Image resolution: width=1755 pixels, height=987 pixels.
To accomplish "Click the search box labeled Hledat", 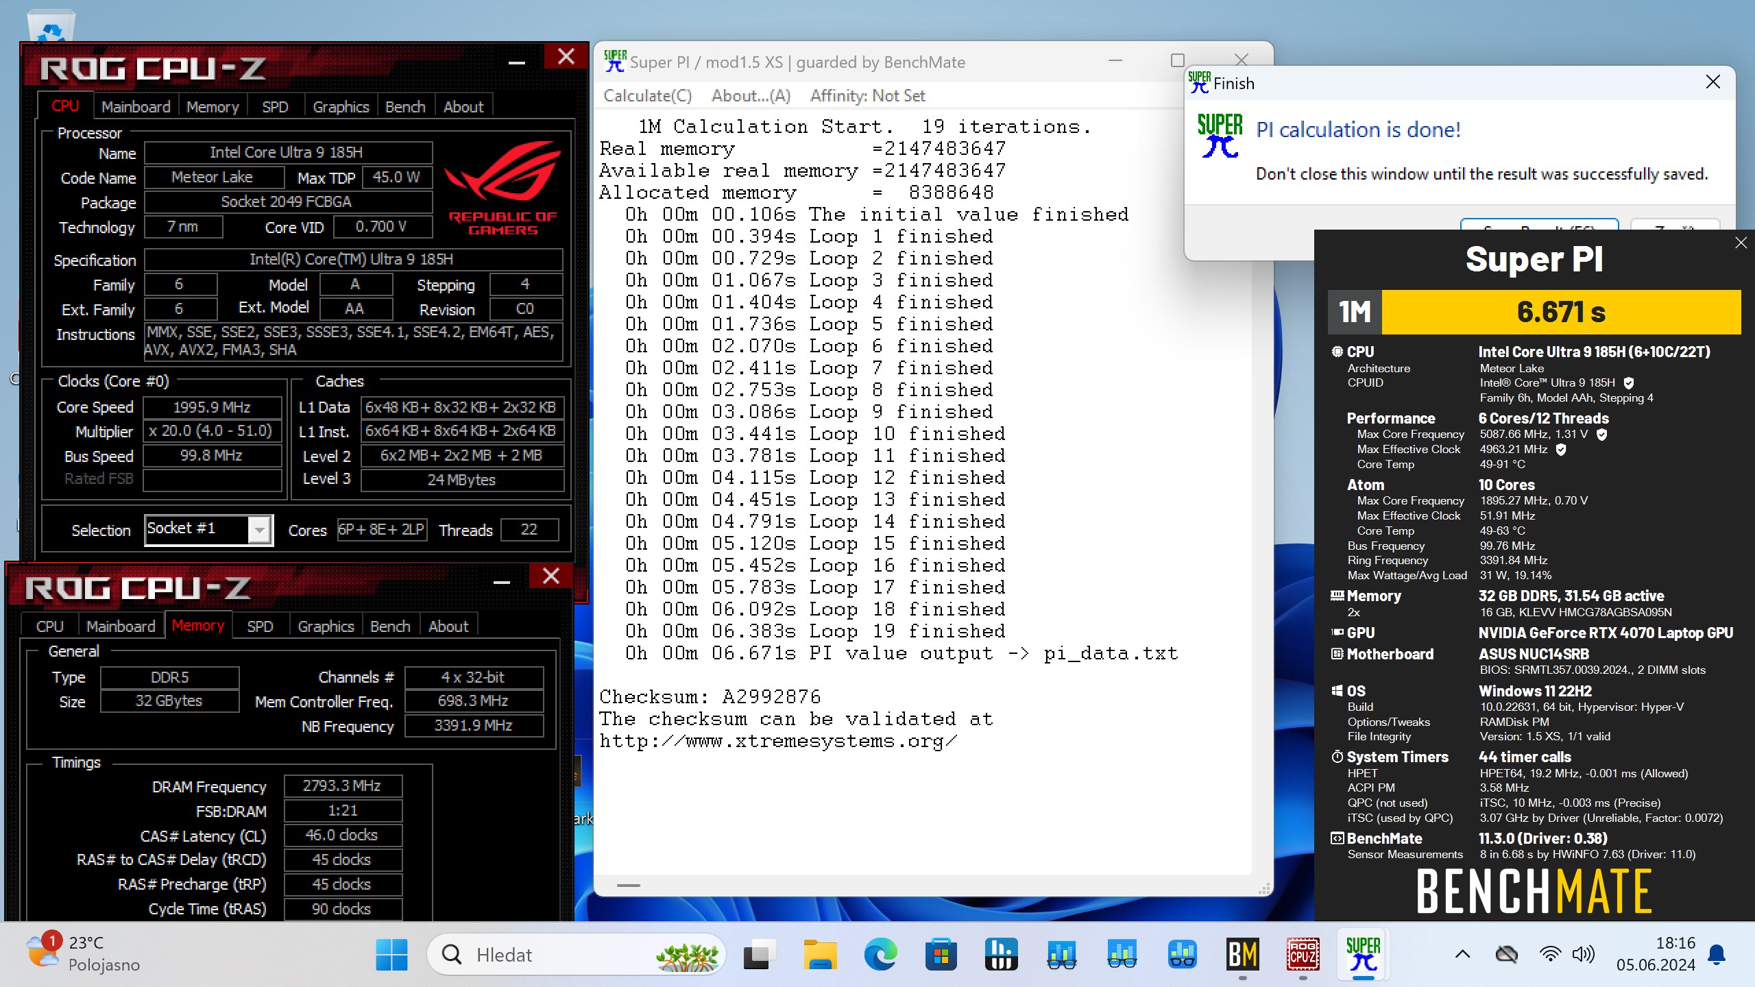I will [x=576, y=954].
